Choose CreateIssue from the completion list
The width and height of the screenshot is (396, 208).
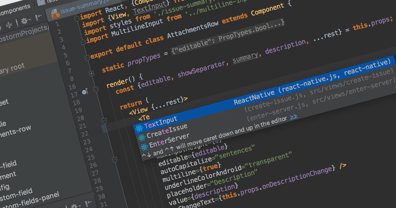167,131
